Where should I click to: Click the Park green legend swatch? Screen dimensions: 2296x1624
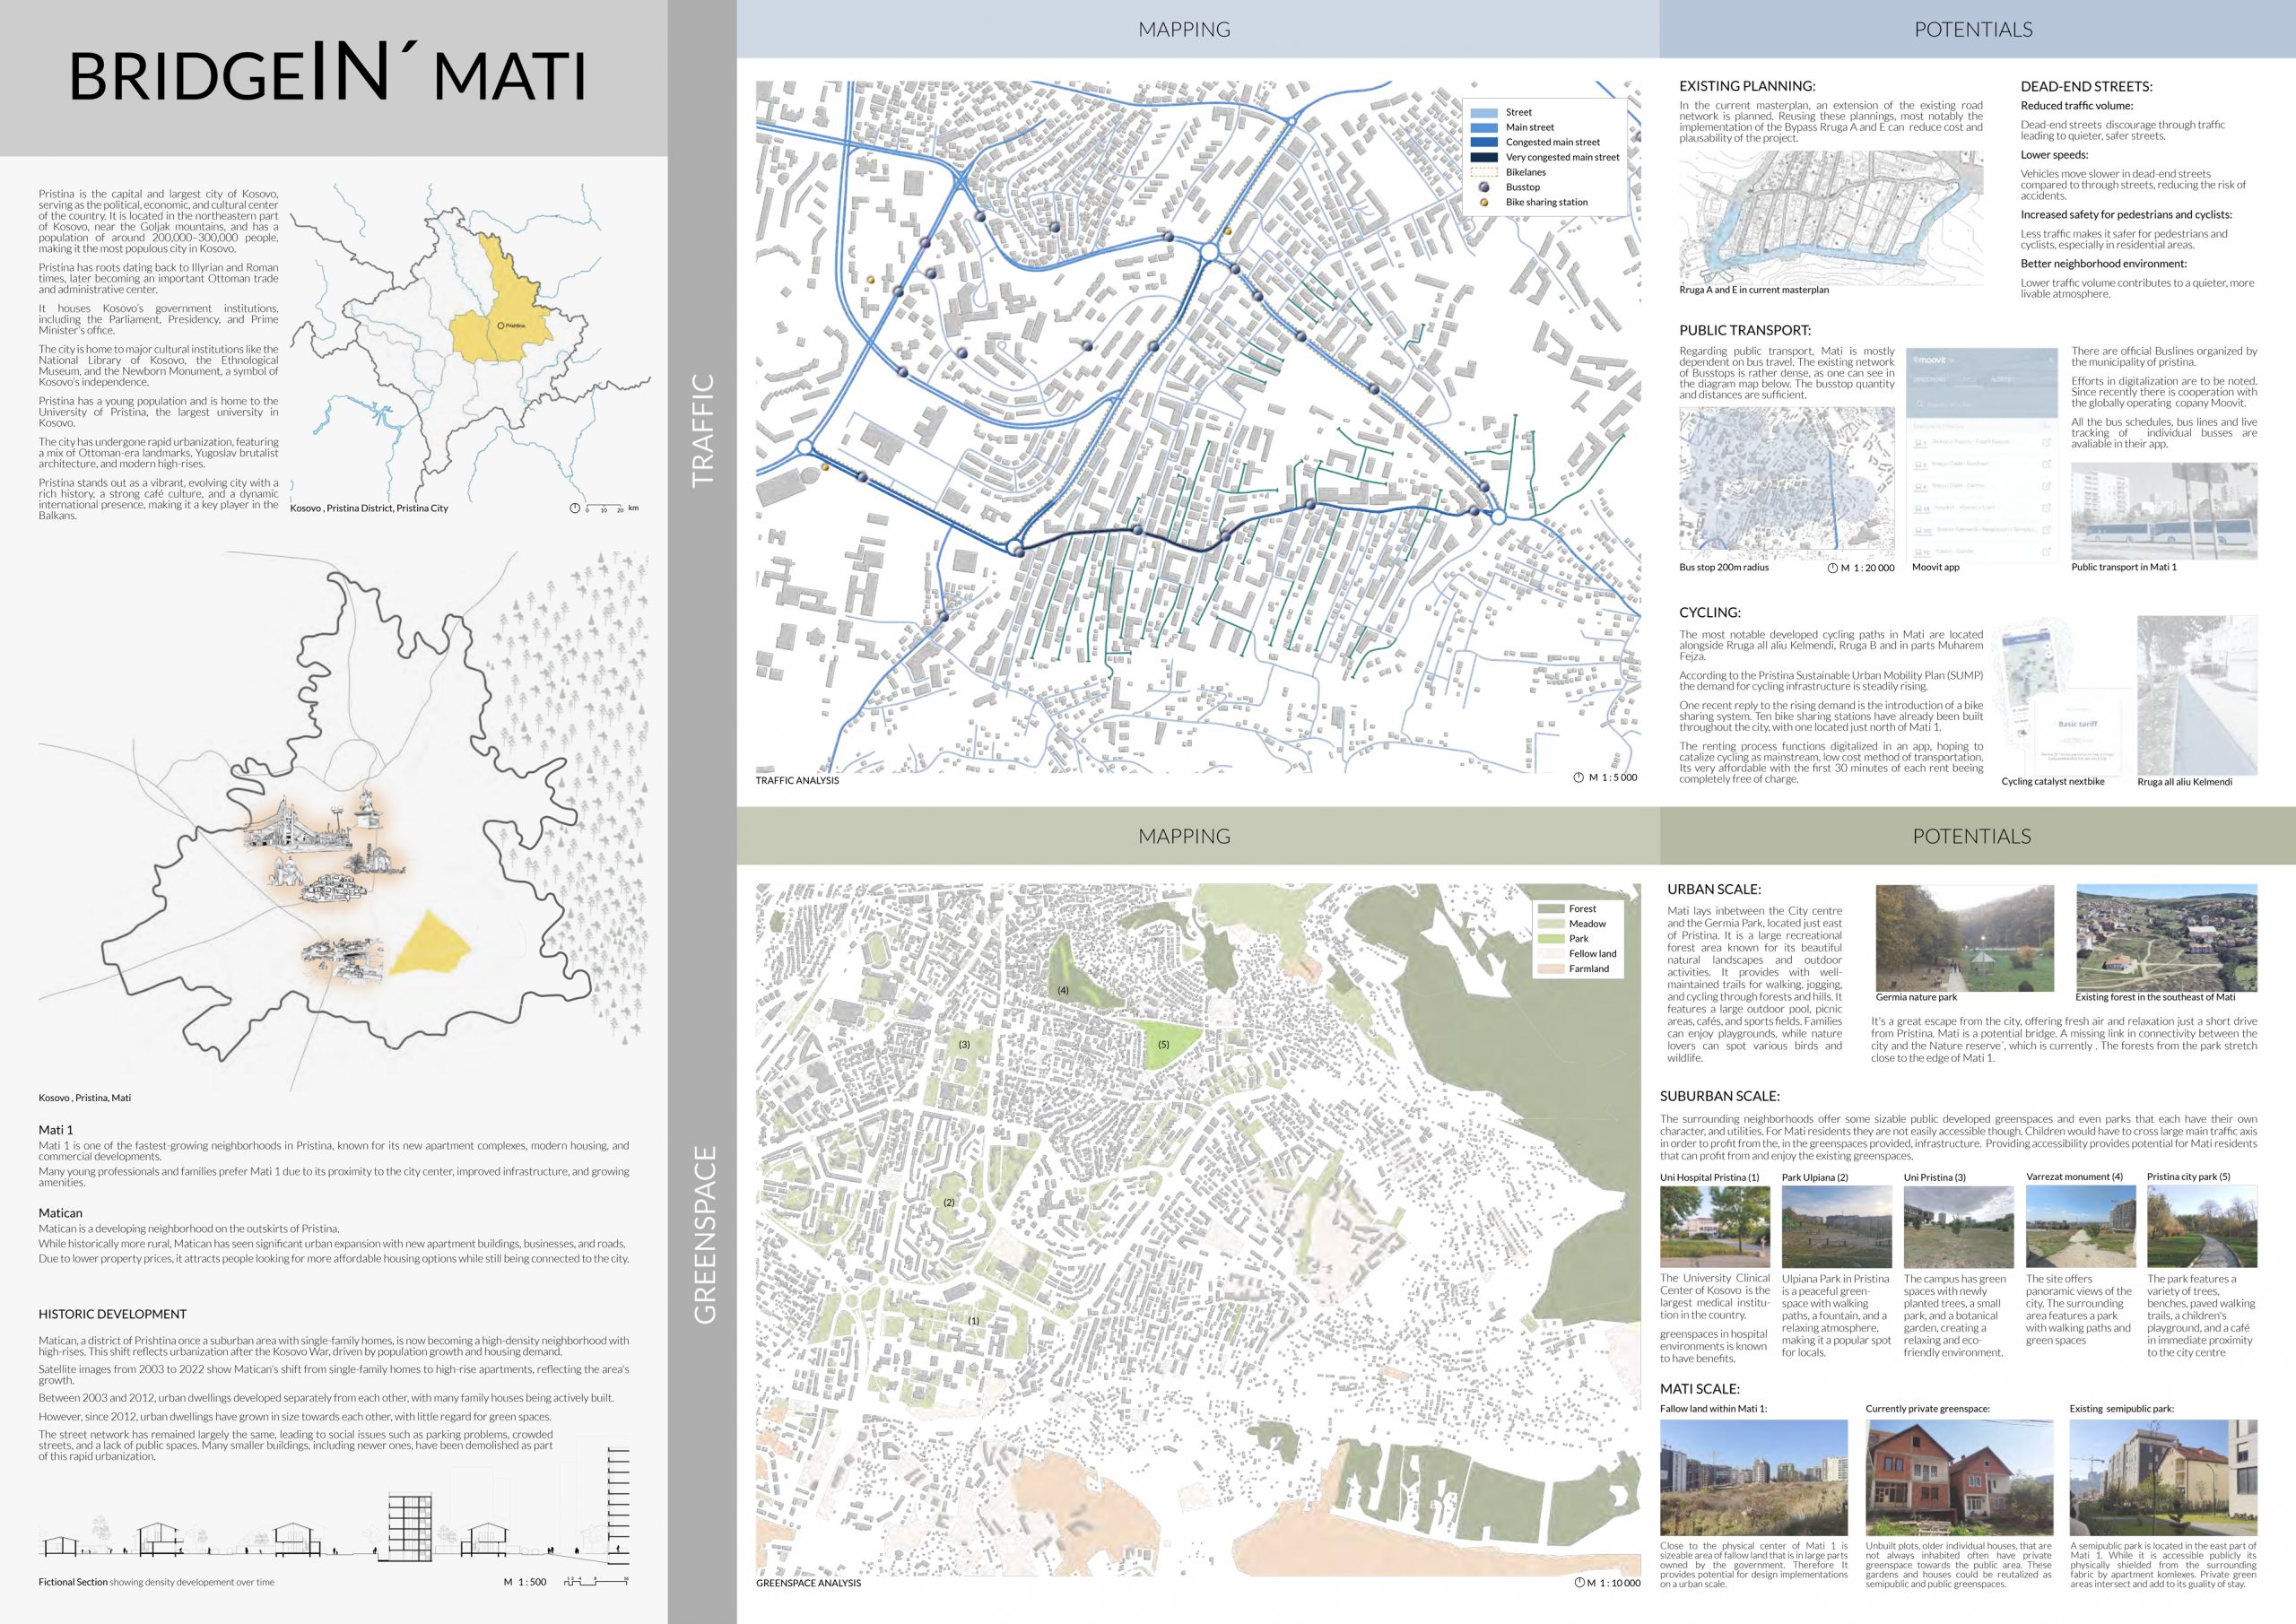point(1551,939)
